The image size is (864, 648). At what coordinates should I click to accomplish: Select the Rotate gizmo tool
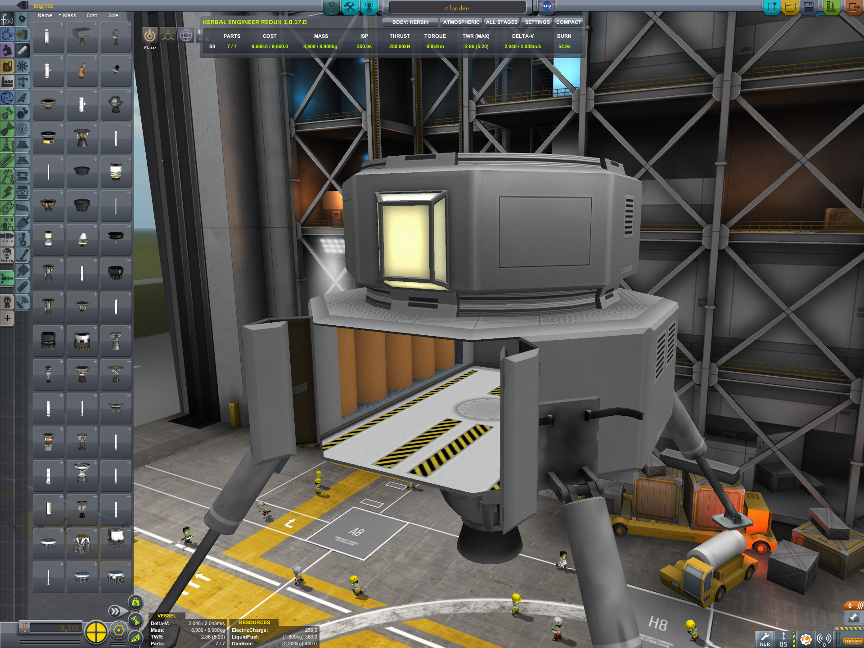click(x=186, y=35)
